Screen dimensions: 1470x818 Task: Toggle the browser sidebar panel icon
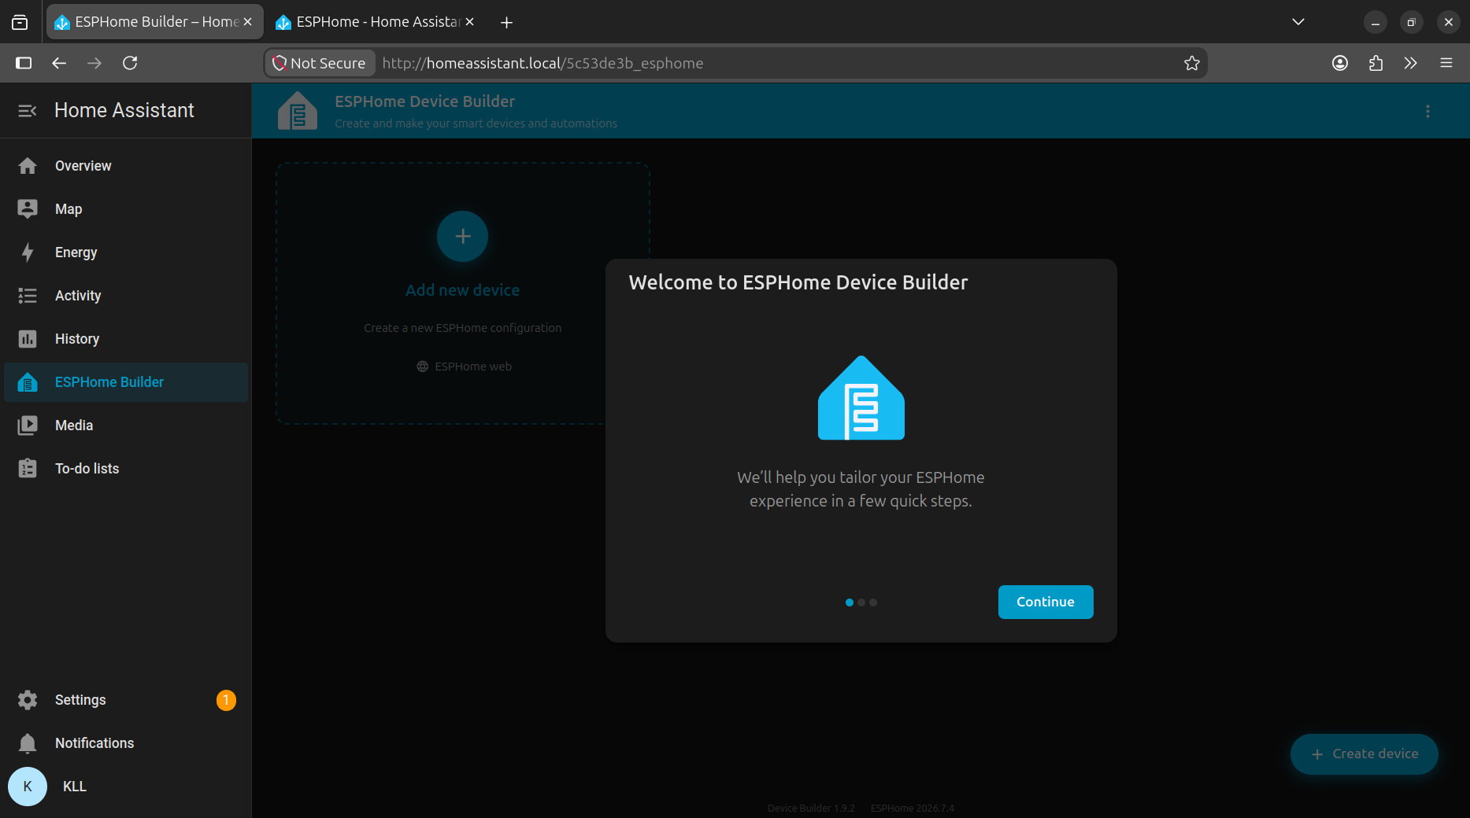coord(24,63)
